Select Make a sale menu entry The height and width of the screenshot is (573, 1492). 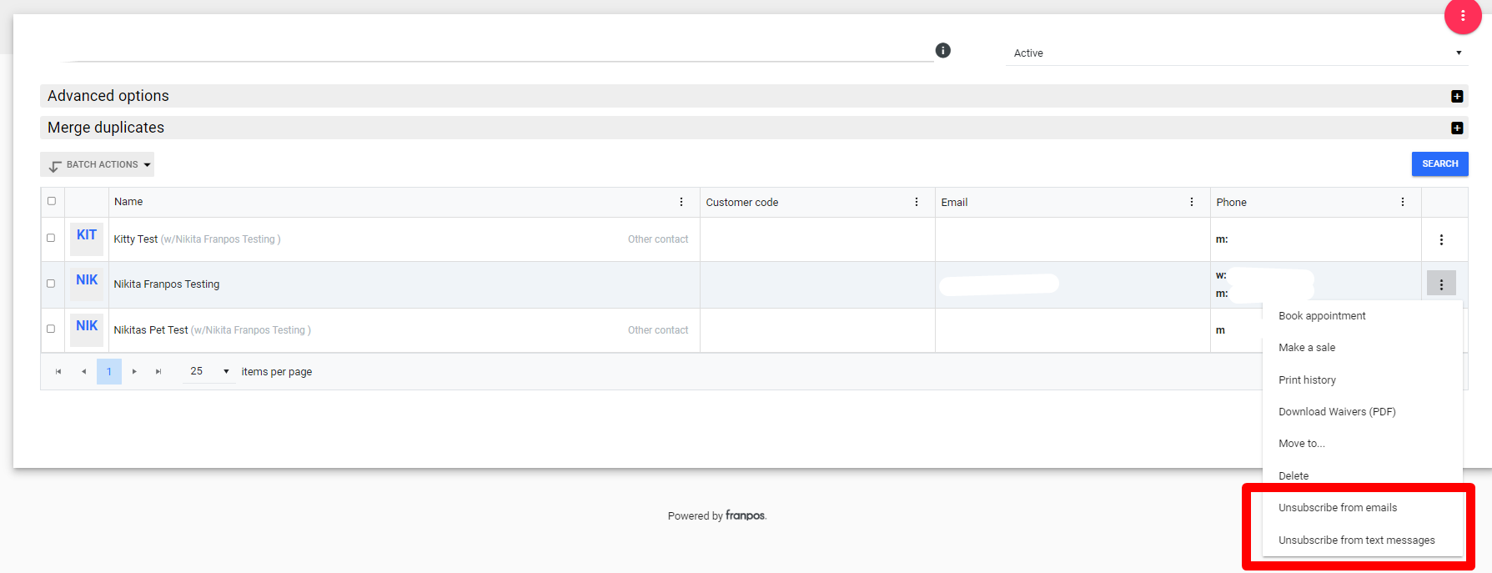[x=1363, y=348]
